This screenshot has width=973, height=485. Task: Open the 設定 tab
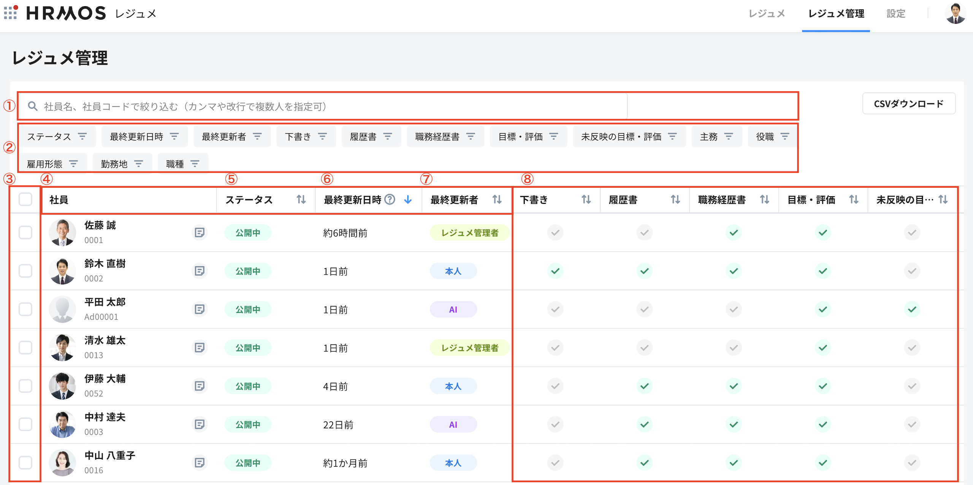(895, 14)
